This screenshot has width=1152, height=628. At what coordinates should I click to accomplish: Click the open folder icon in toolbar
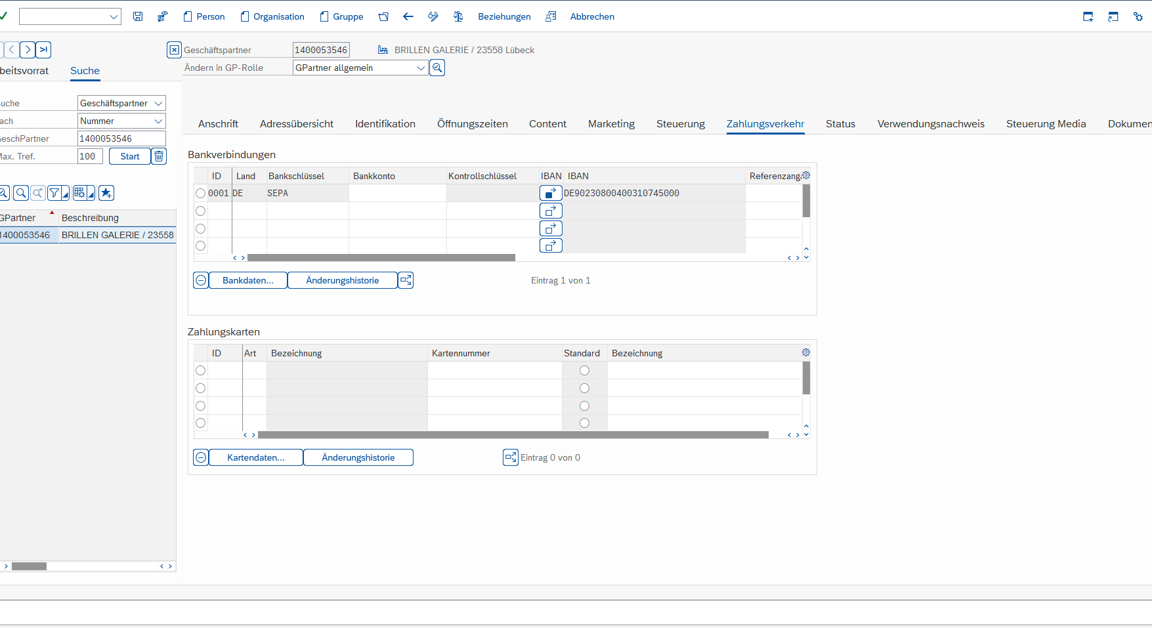pos(383,16)
